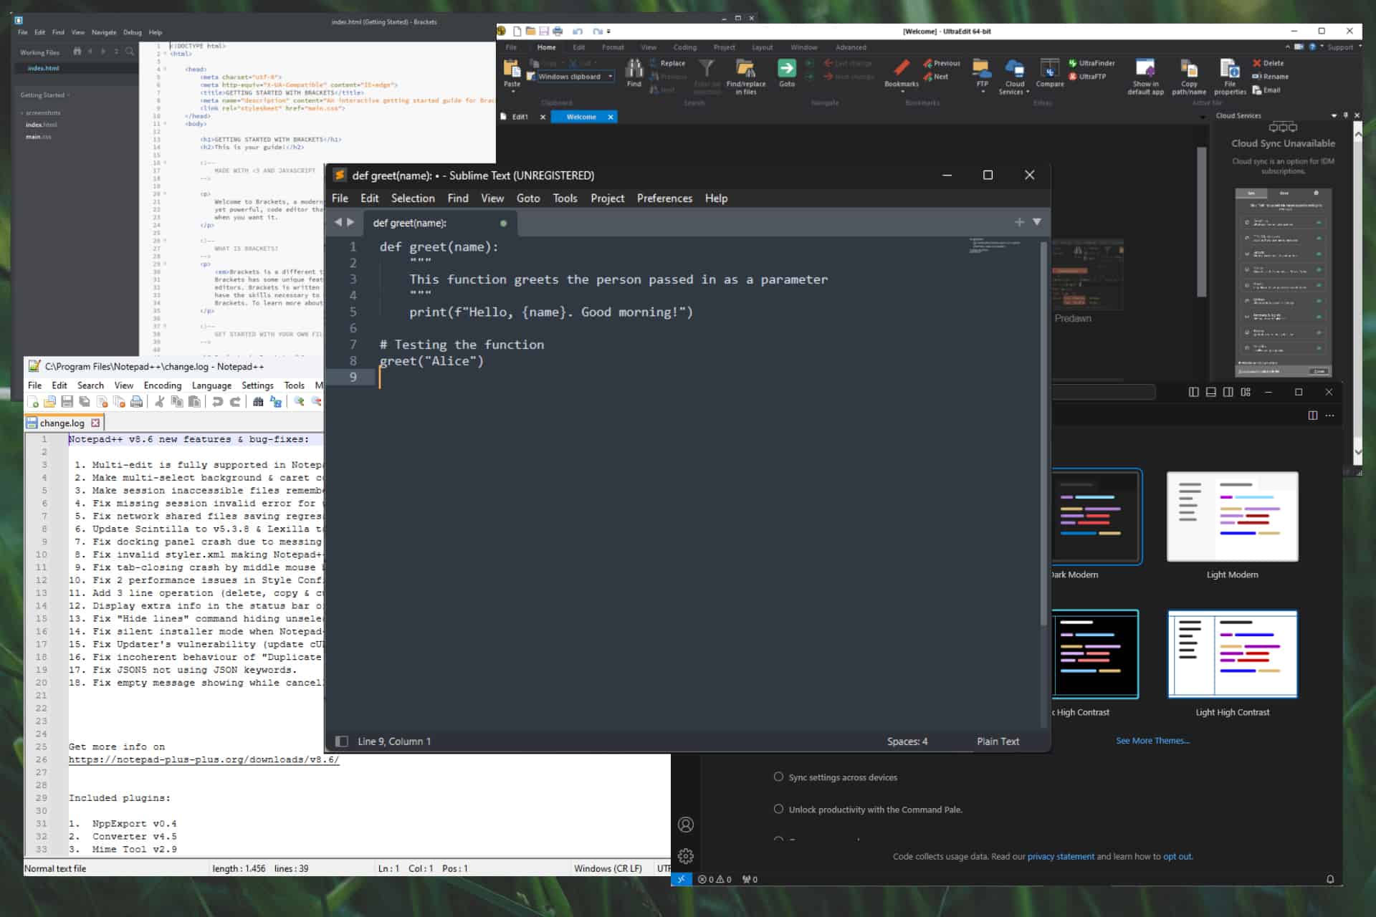Screen dimensions: 1376x917
Task: Click Find binoculars icon in UltraEdit ribbon
Action: click(634, 70)
